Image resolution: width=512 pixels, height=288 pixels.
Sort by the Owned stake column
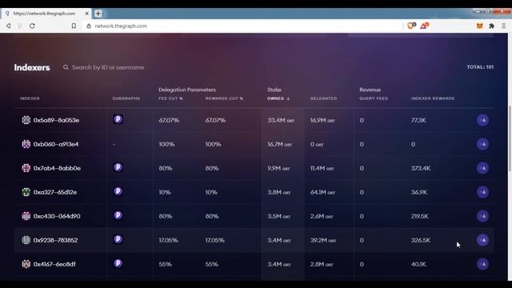(x=278, y=98)
